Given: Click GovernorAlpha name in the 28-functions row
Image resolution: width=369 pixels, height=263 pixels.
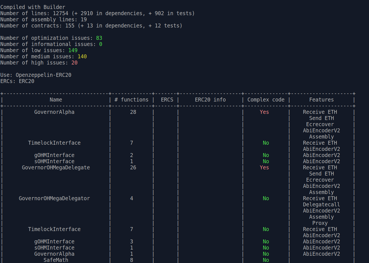Looking at the screenshot, I should (x=54, y=112).
